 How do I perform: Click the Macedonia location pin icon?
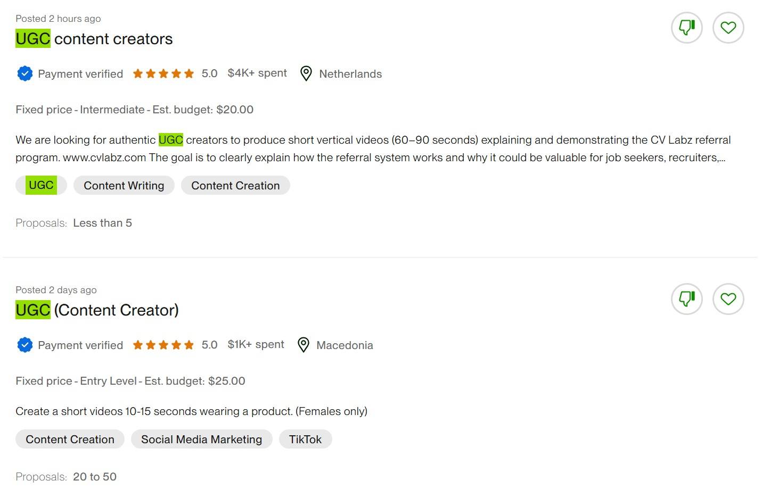[303, 345]
